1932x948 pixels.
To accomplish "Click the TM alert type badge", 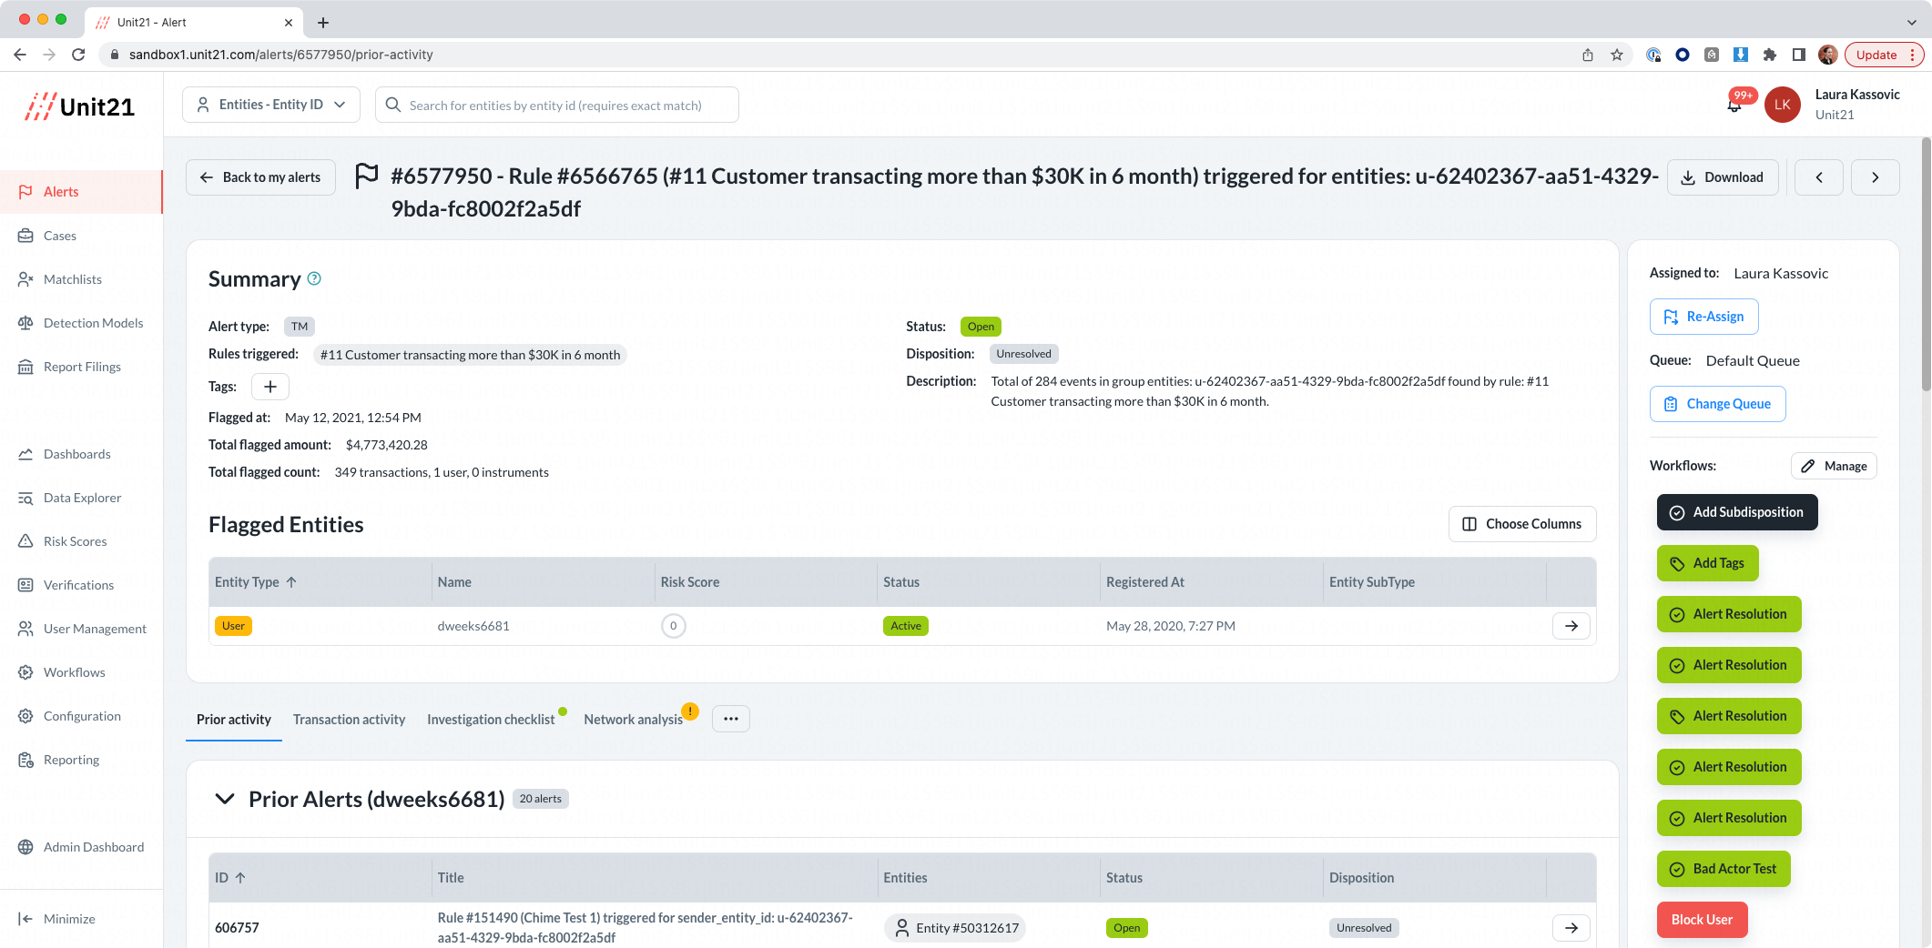I will click(x=300, y=327).
